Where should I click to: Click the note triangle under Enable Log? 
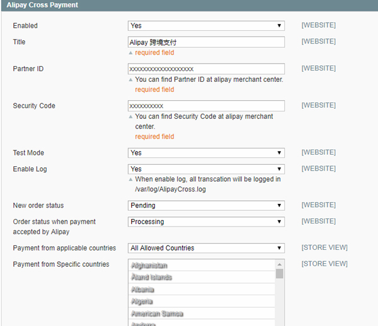point(131,180)
